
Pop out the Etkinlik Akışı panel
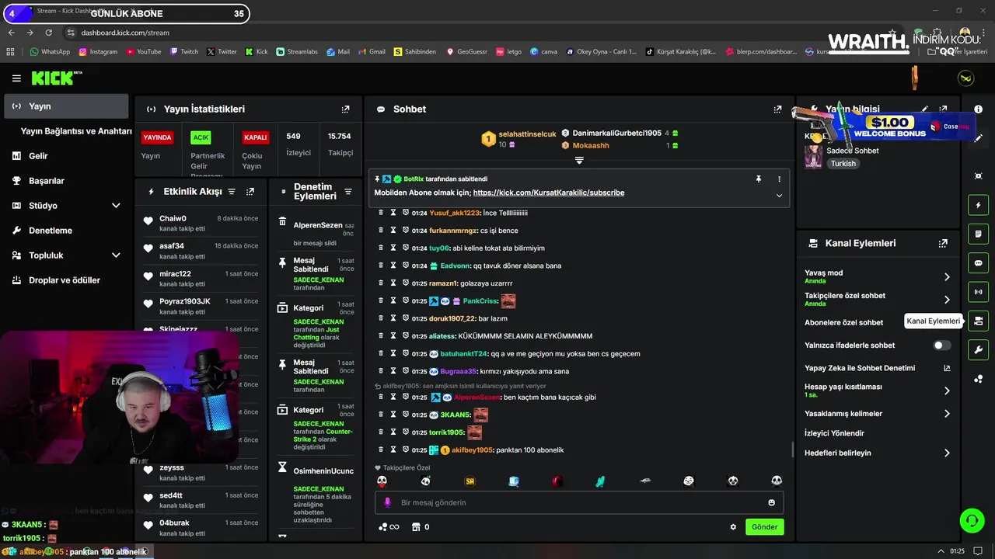tap(250, 192)
